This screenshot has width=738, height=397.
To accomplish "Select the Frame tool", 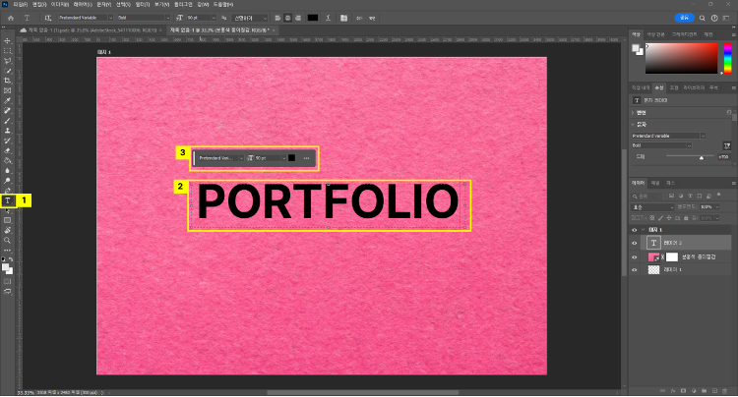I will 7,90.
